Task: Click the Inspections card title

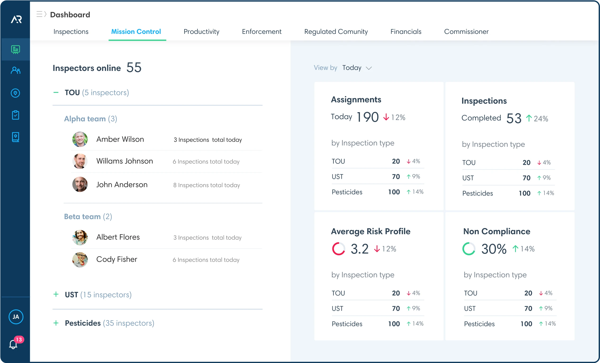Action: pyautogui.click(x=484, y=101)
